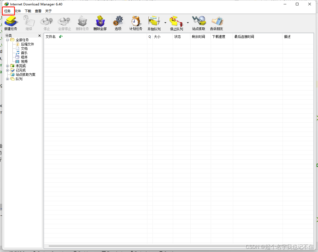The width and height of the screenshot is (318, 252).
Task: Click the 全部停止 stop-all icon
Action: tap(64, 21)
